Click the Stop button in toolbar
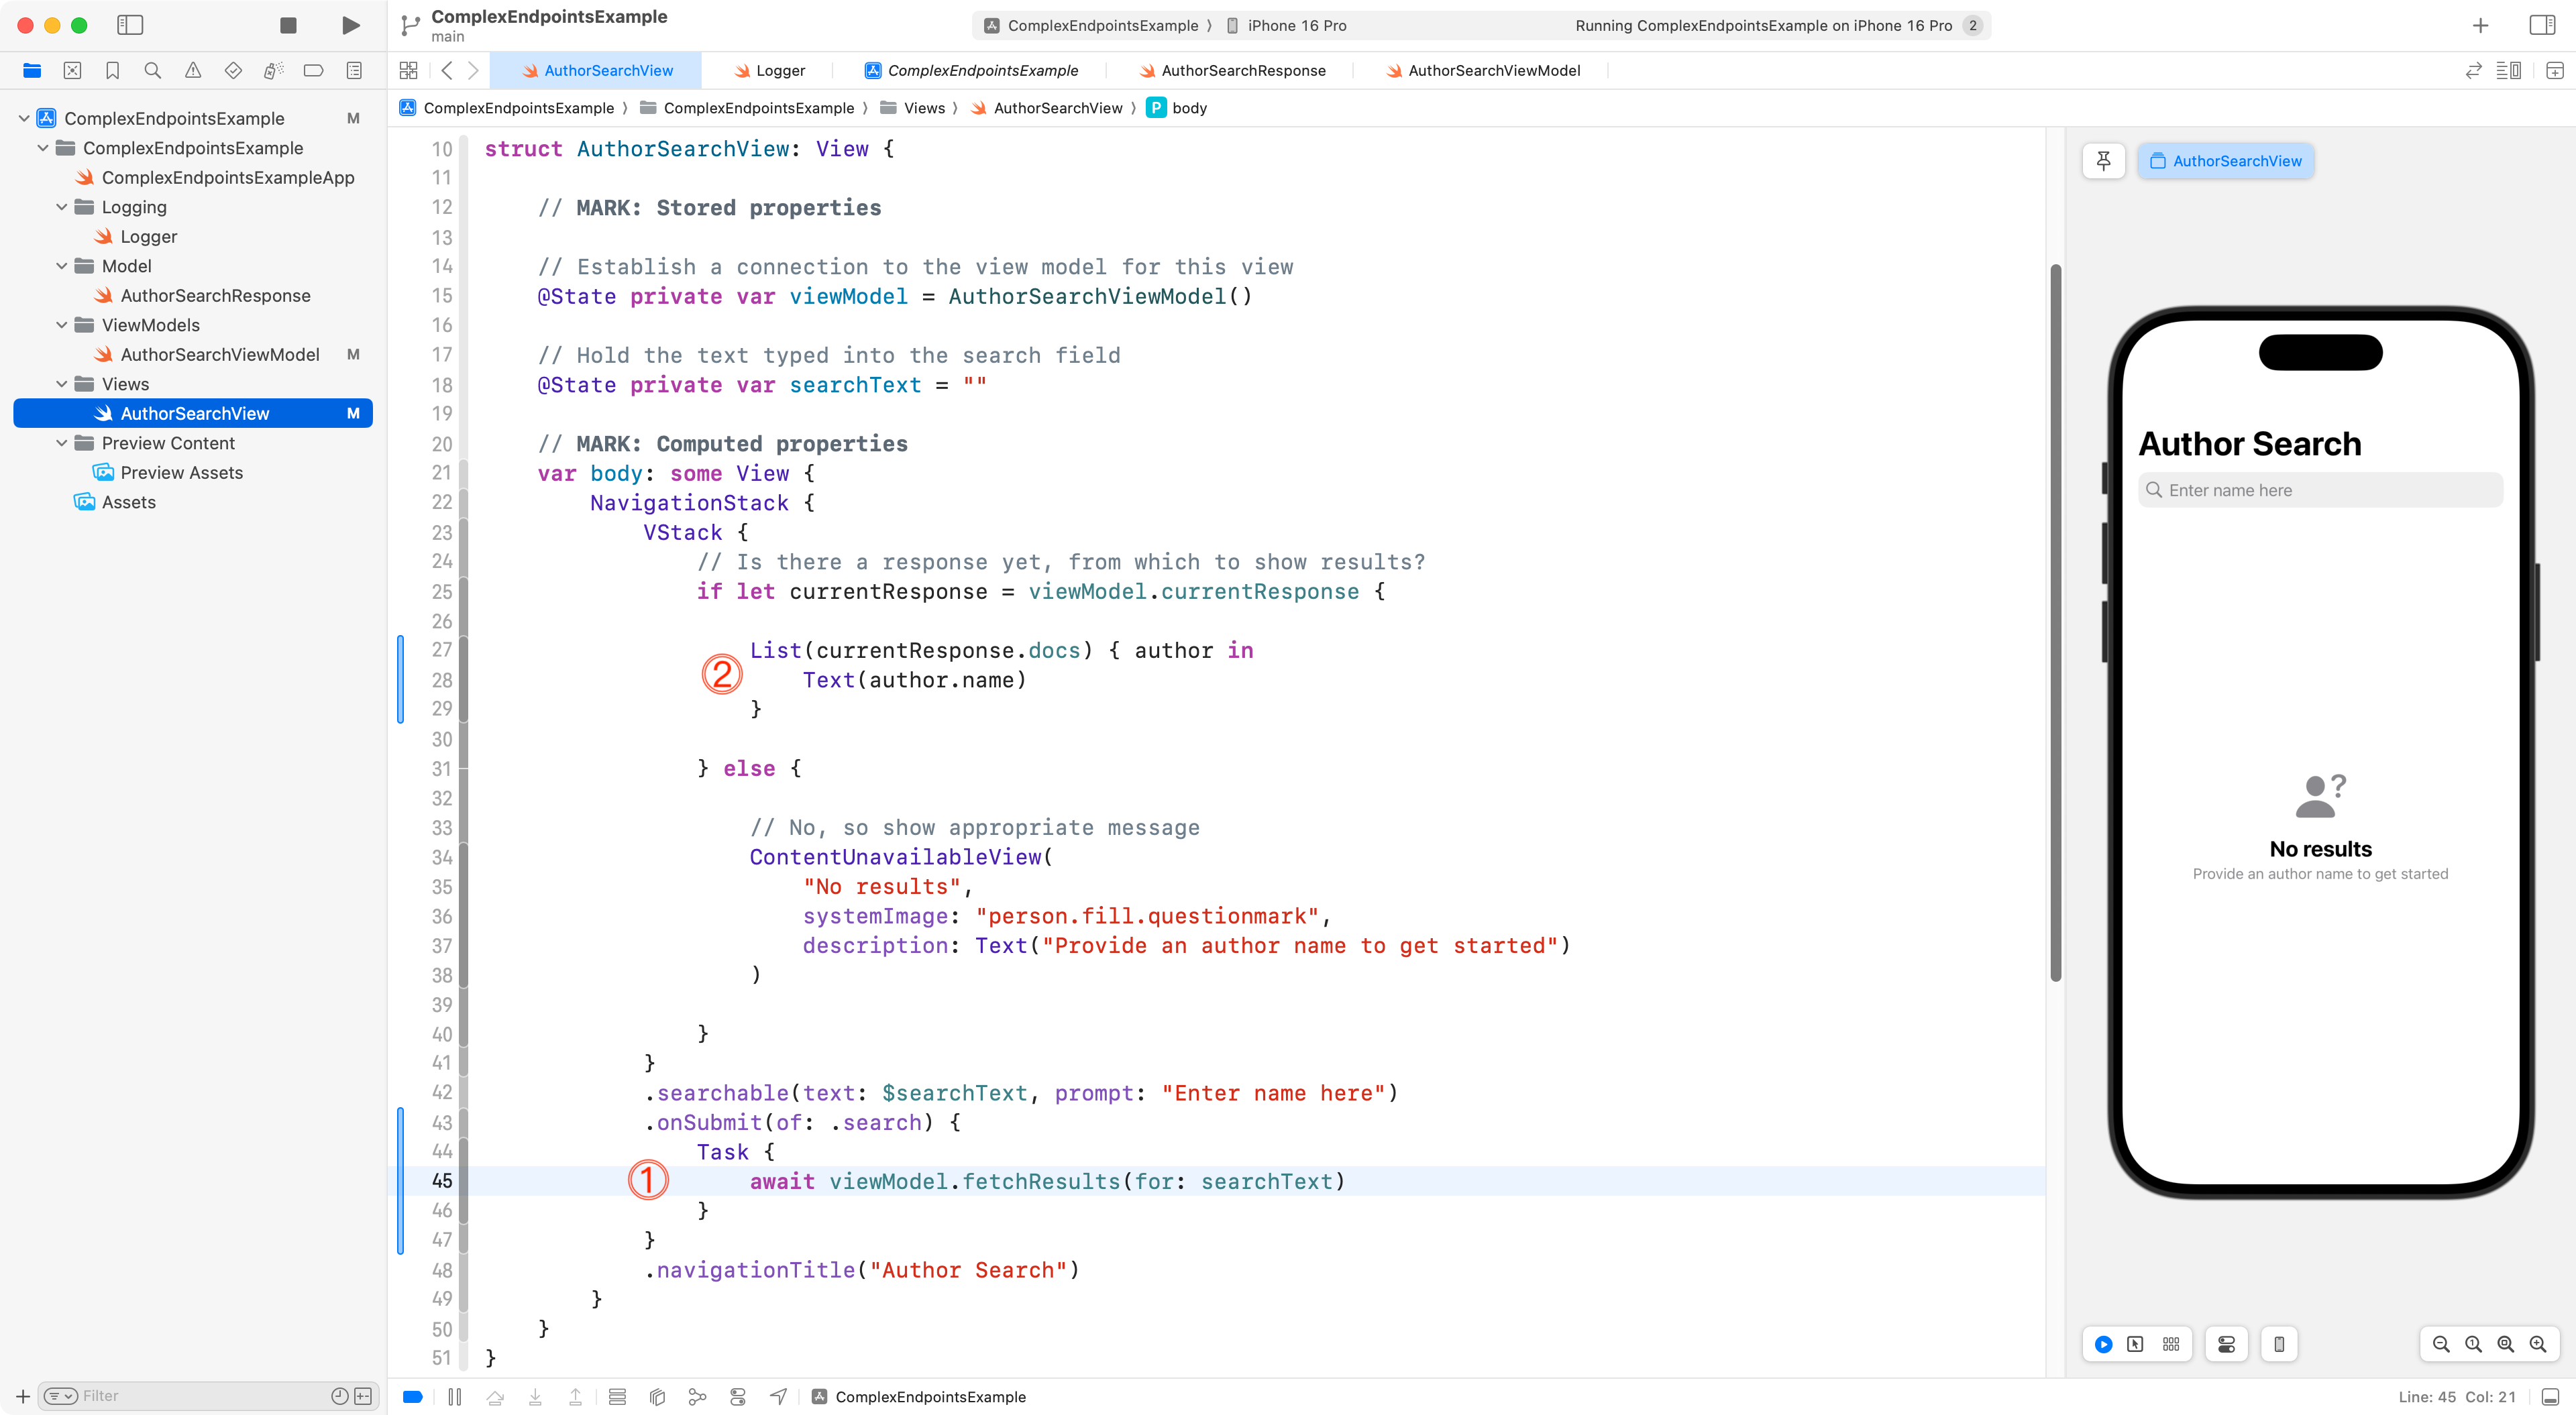The width and height of the screenshot is (2576, 1415). point(288,25)
